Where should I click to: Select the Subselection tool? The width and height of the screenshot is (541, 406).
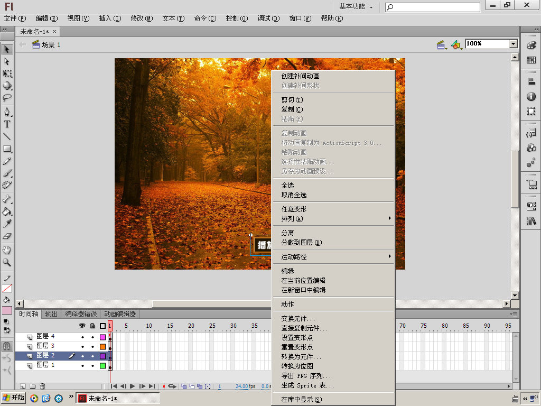7,61
